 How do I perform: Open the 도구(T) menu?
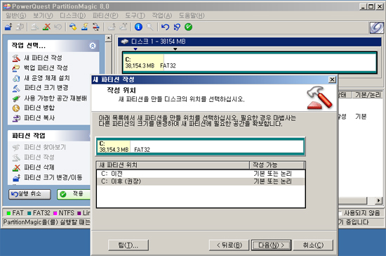135,15
